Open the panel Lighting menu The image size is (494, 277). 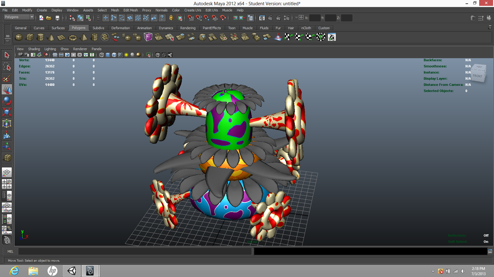50,49
